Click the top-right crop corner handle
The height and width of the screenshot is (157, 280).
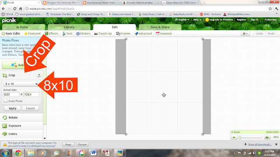[203, 39]
